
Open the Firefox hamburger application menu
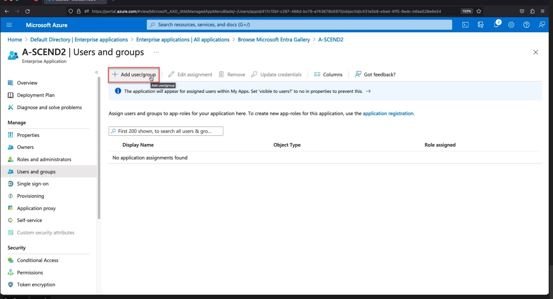(x=543, y=11)
